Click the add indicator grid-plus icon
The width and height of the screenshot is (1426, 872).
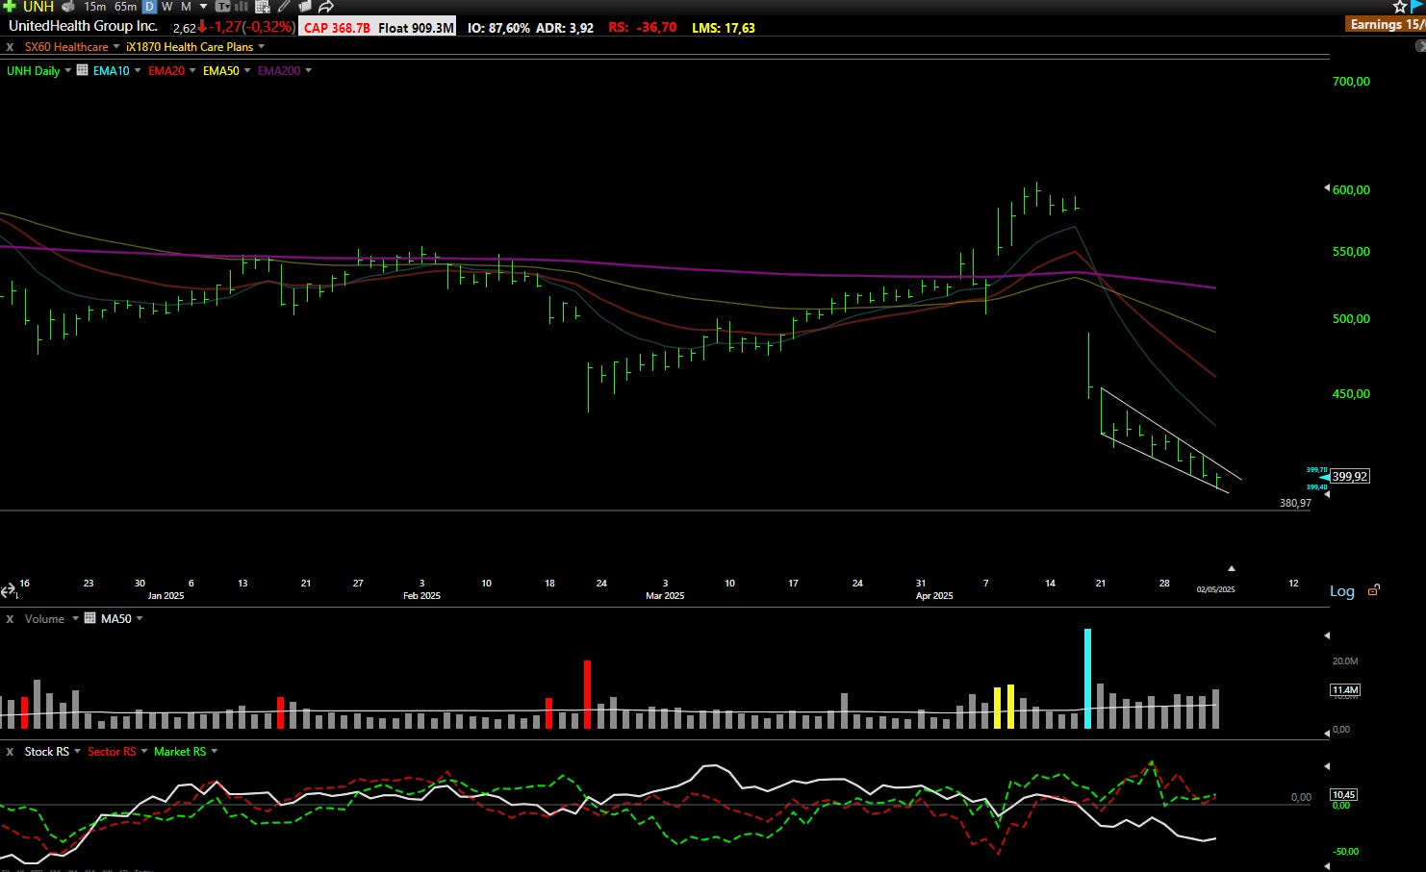coord(263,6)
